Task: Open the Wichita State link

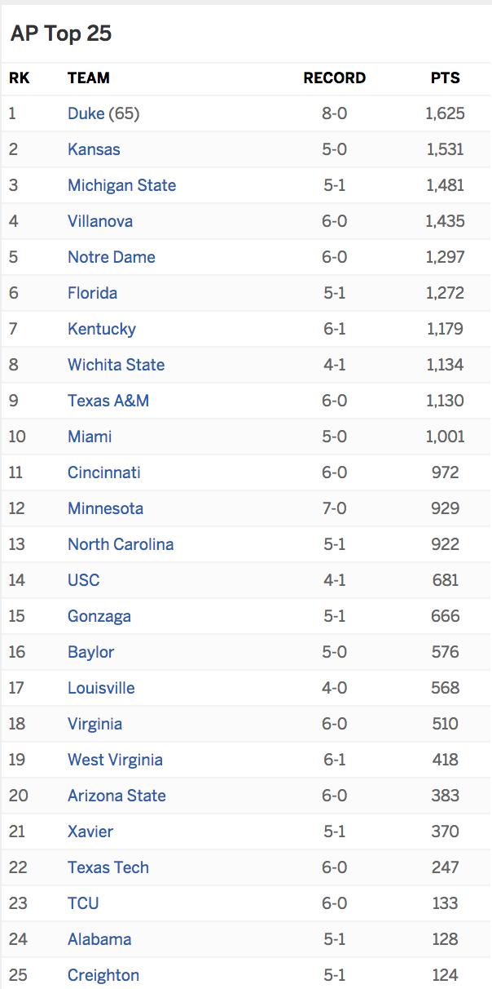Action: coord(116,365)
